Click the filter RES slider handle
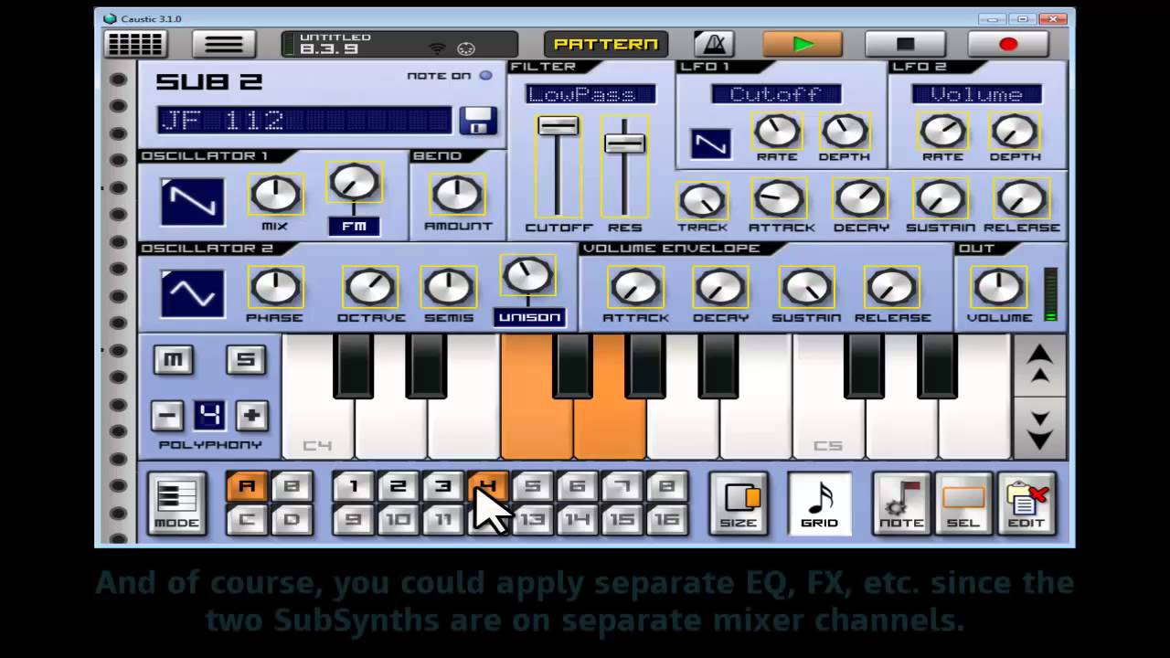 [x=625, y=143]
